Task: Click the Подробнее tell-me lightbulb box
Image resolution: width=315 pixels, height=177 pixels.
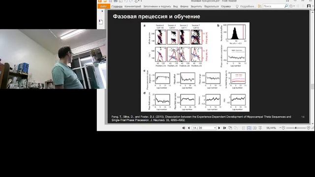Action: tap(245, 6)
